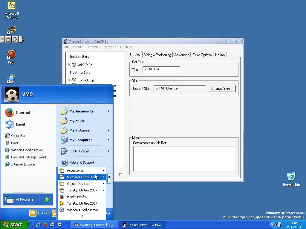Click Exit OB button
This screenshot has height=229, width=306.
coord(39,213)
